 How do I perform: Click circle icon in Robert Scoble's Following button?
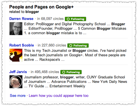click(71, 46)
